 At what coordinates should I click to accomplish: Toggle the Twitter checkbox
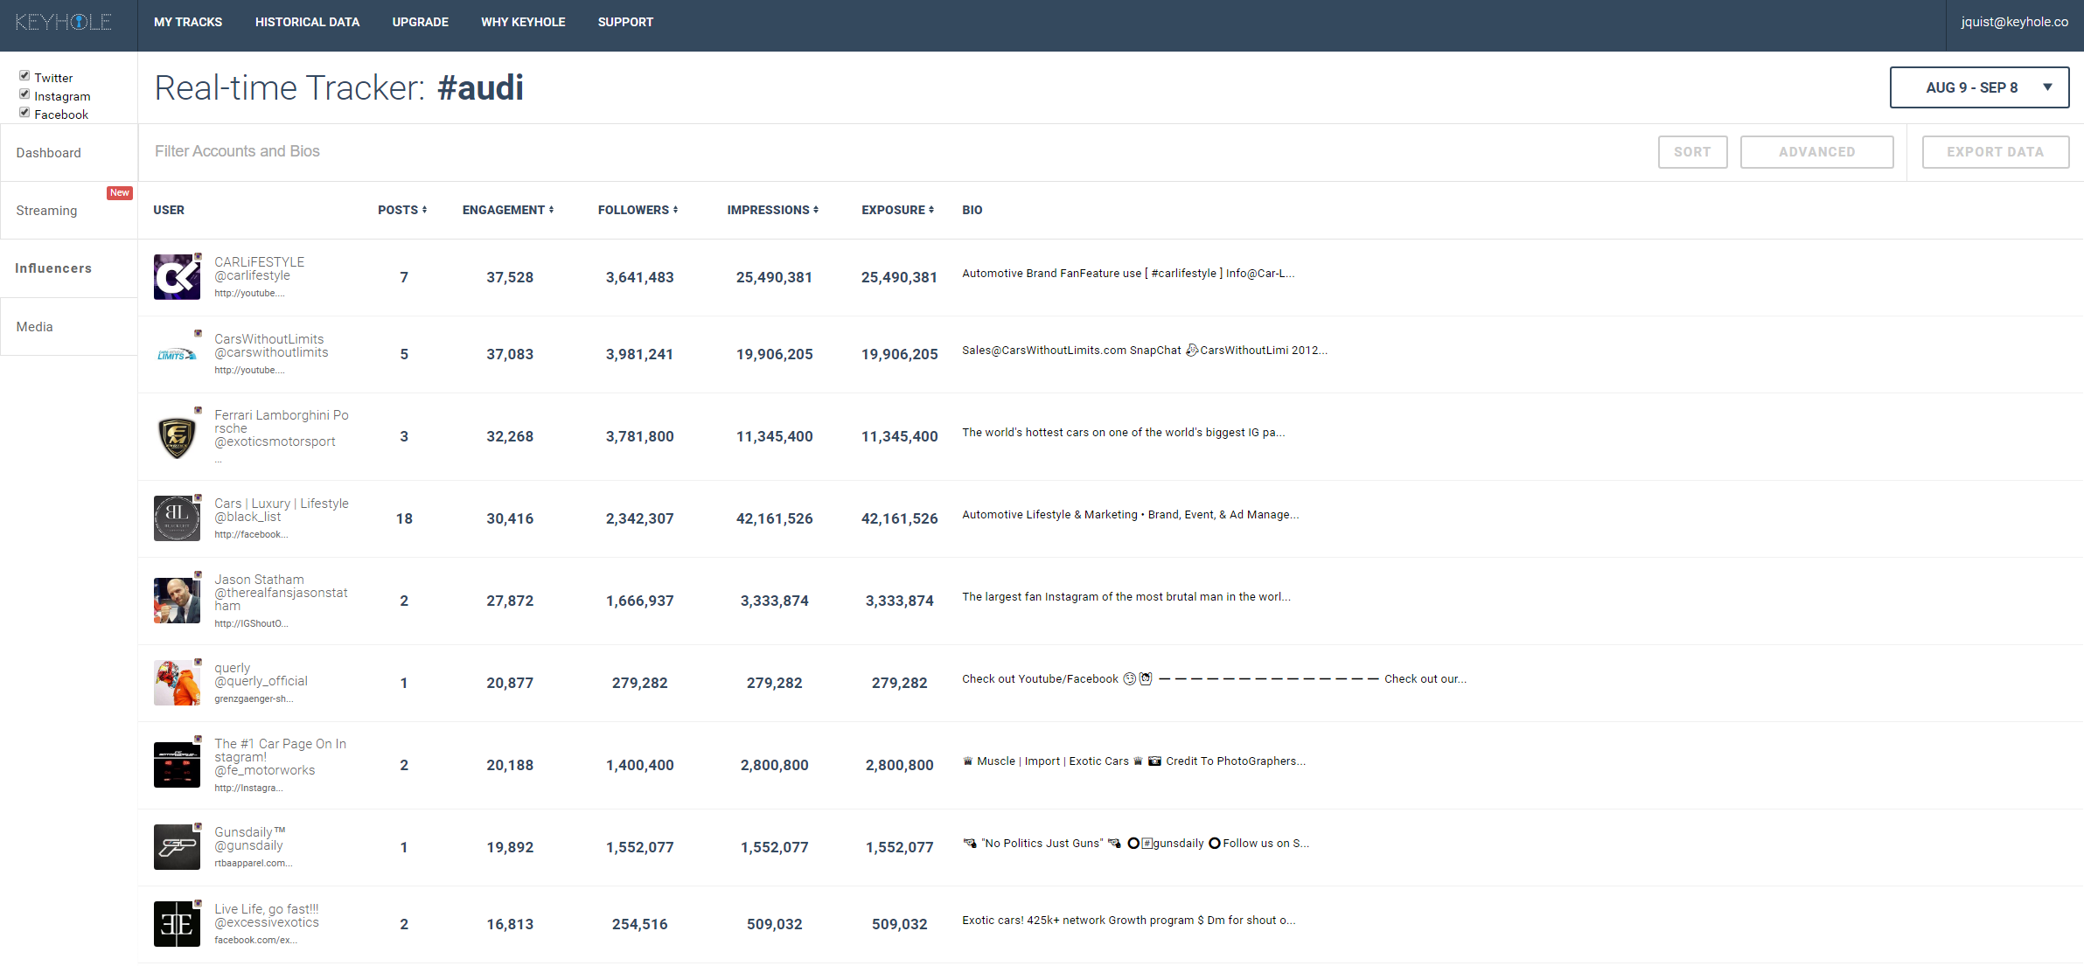click(24, 76)
